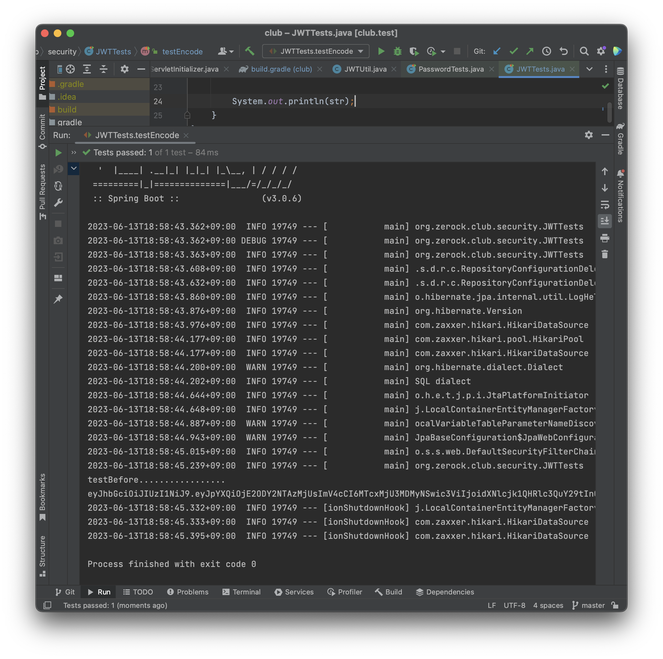Click Git update project arrow
Image resolution: width=663 pixels, height=659 pixels.
point(496,51)
